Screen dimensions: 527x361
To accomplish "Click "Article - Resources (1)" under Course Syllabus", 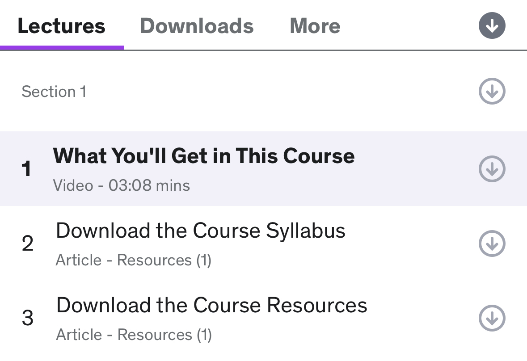I will pyautogui.click(x=133, y=260).
